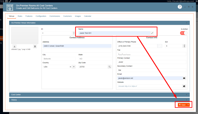
Task: Toggle the Is Active switch
Action: click(184, 33)
